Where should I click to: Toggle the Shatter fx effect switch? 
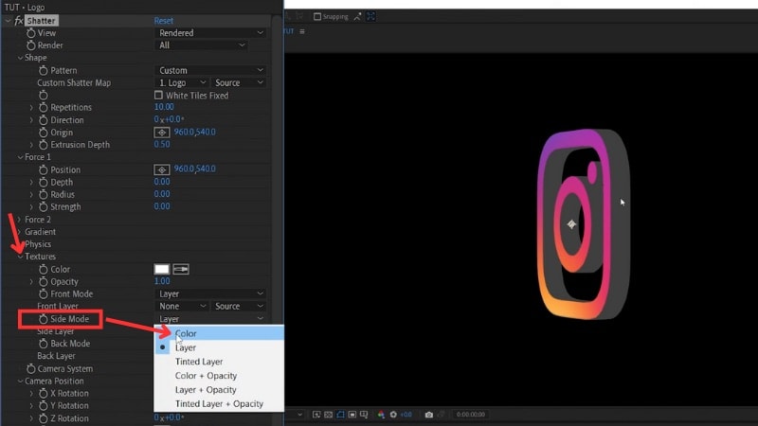coord(18,21)
